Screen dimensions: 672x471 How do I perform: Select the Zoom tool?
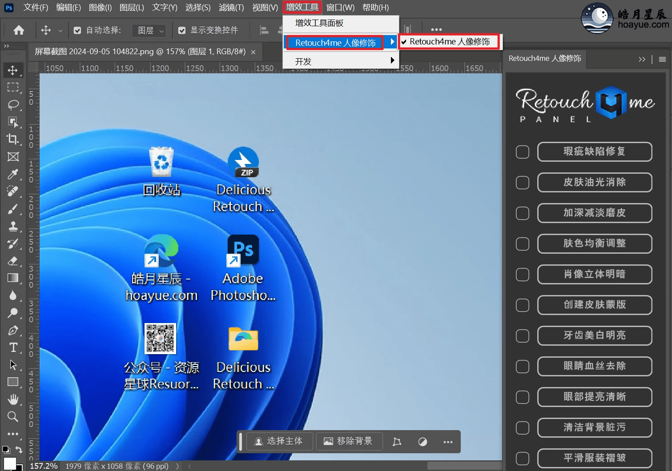tap(13, 417)
